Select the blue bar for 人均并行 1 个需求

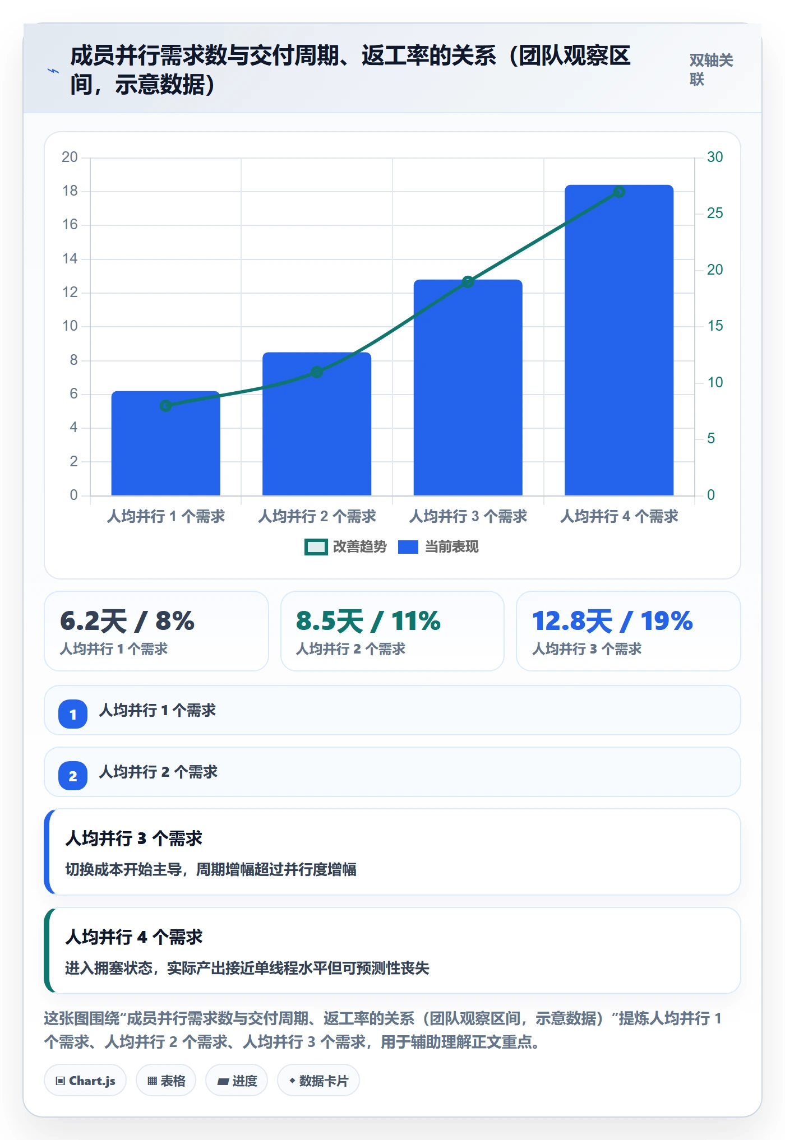point(165,443)
